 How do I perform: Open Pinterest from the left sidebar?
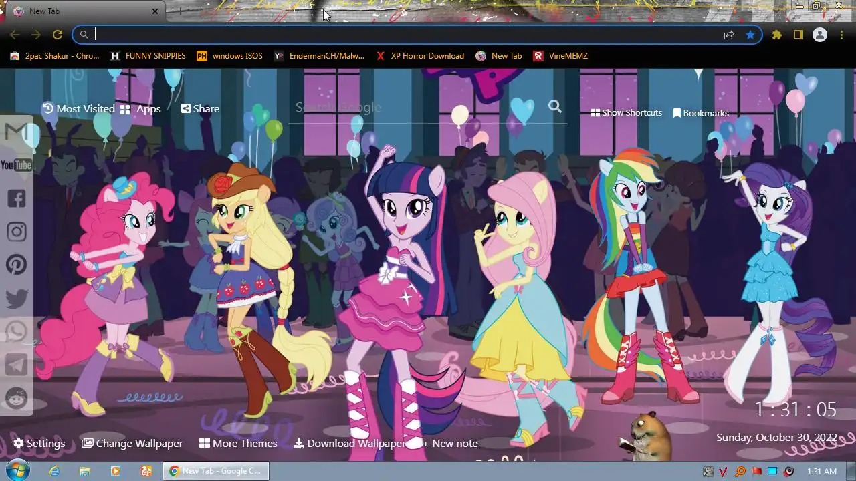pyautogui.click(x=16, y=265)
